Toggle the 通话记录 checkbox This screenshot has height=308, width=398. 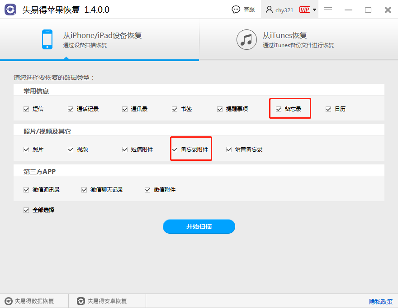click(71, 109)
